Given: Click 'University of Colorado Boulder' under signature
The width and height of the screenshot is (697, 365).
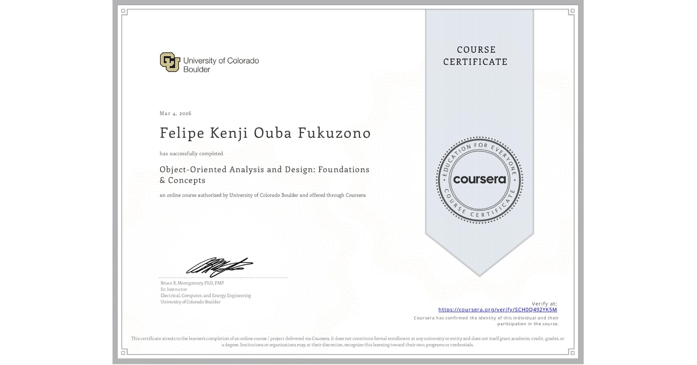Looking at the screenshot, I should [190, 302].
